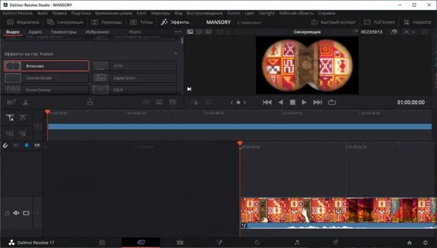Select the Digital Glitch effect
437x248 pixels.
tap(134, 78)
